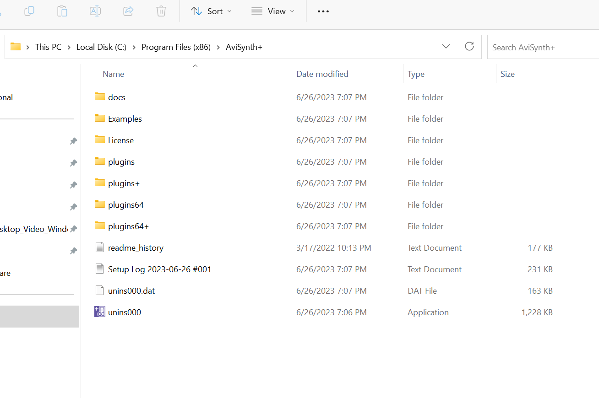Select the Examples folder icon

coord(100,118)
